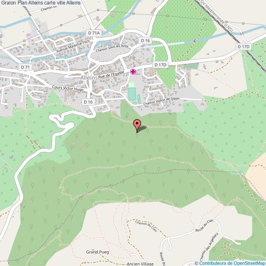Select the D 17D shield near Rue de l'Égalité

click(x=160, y=65)
